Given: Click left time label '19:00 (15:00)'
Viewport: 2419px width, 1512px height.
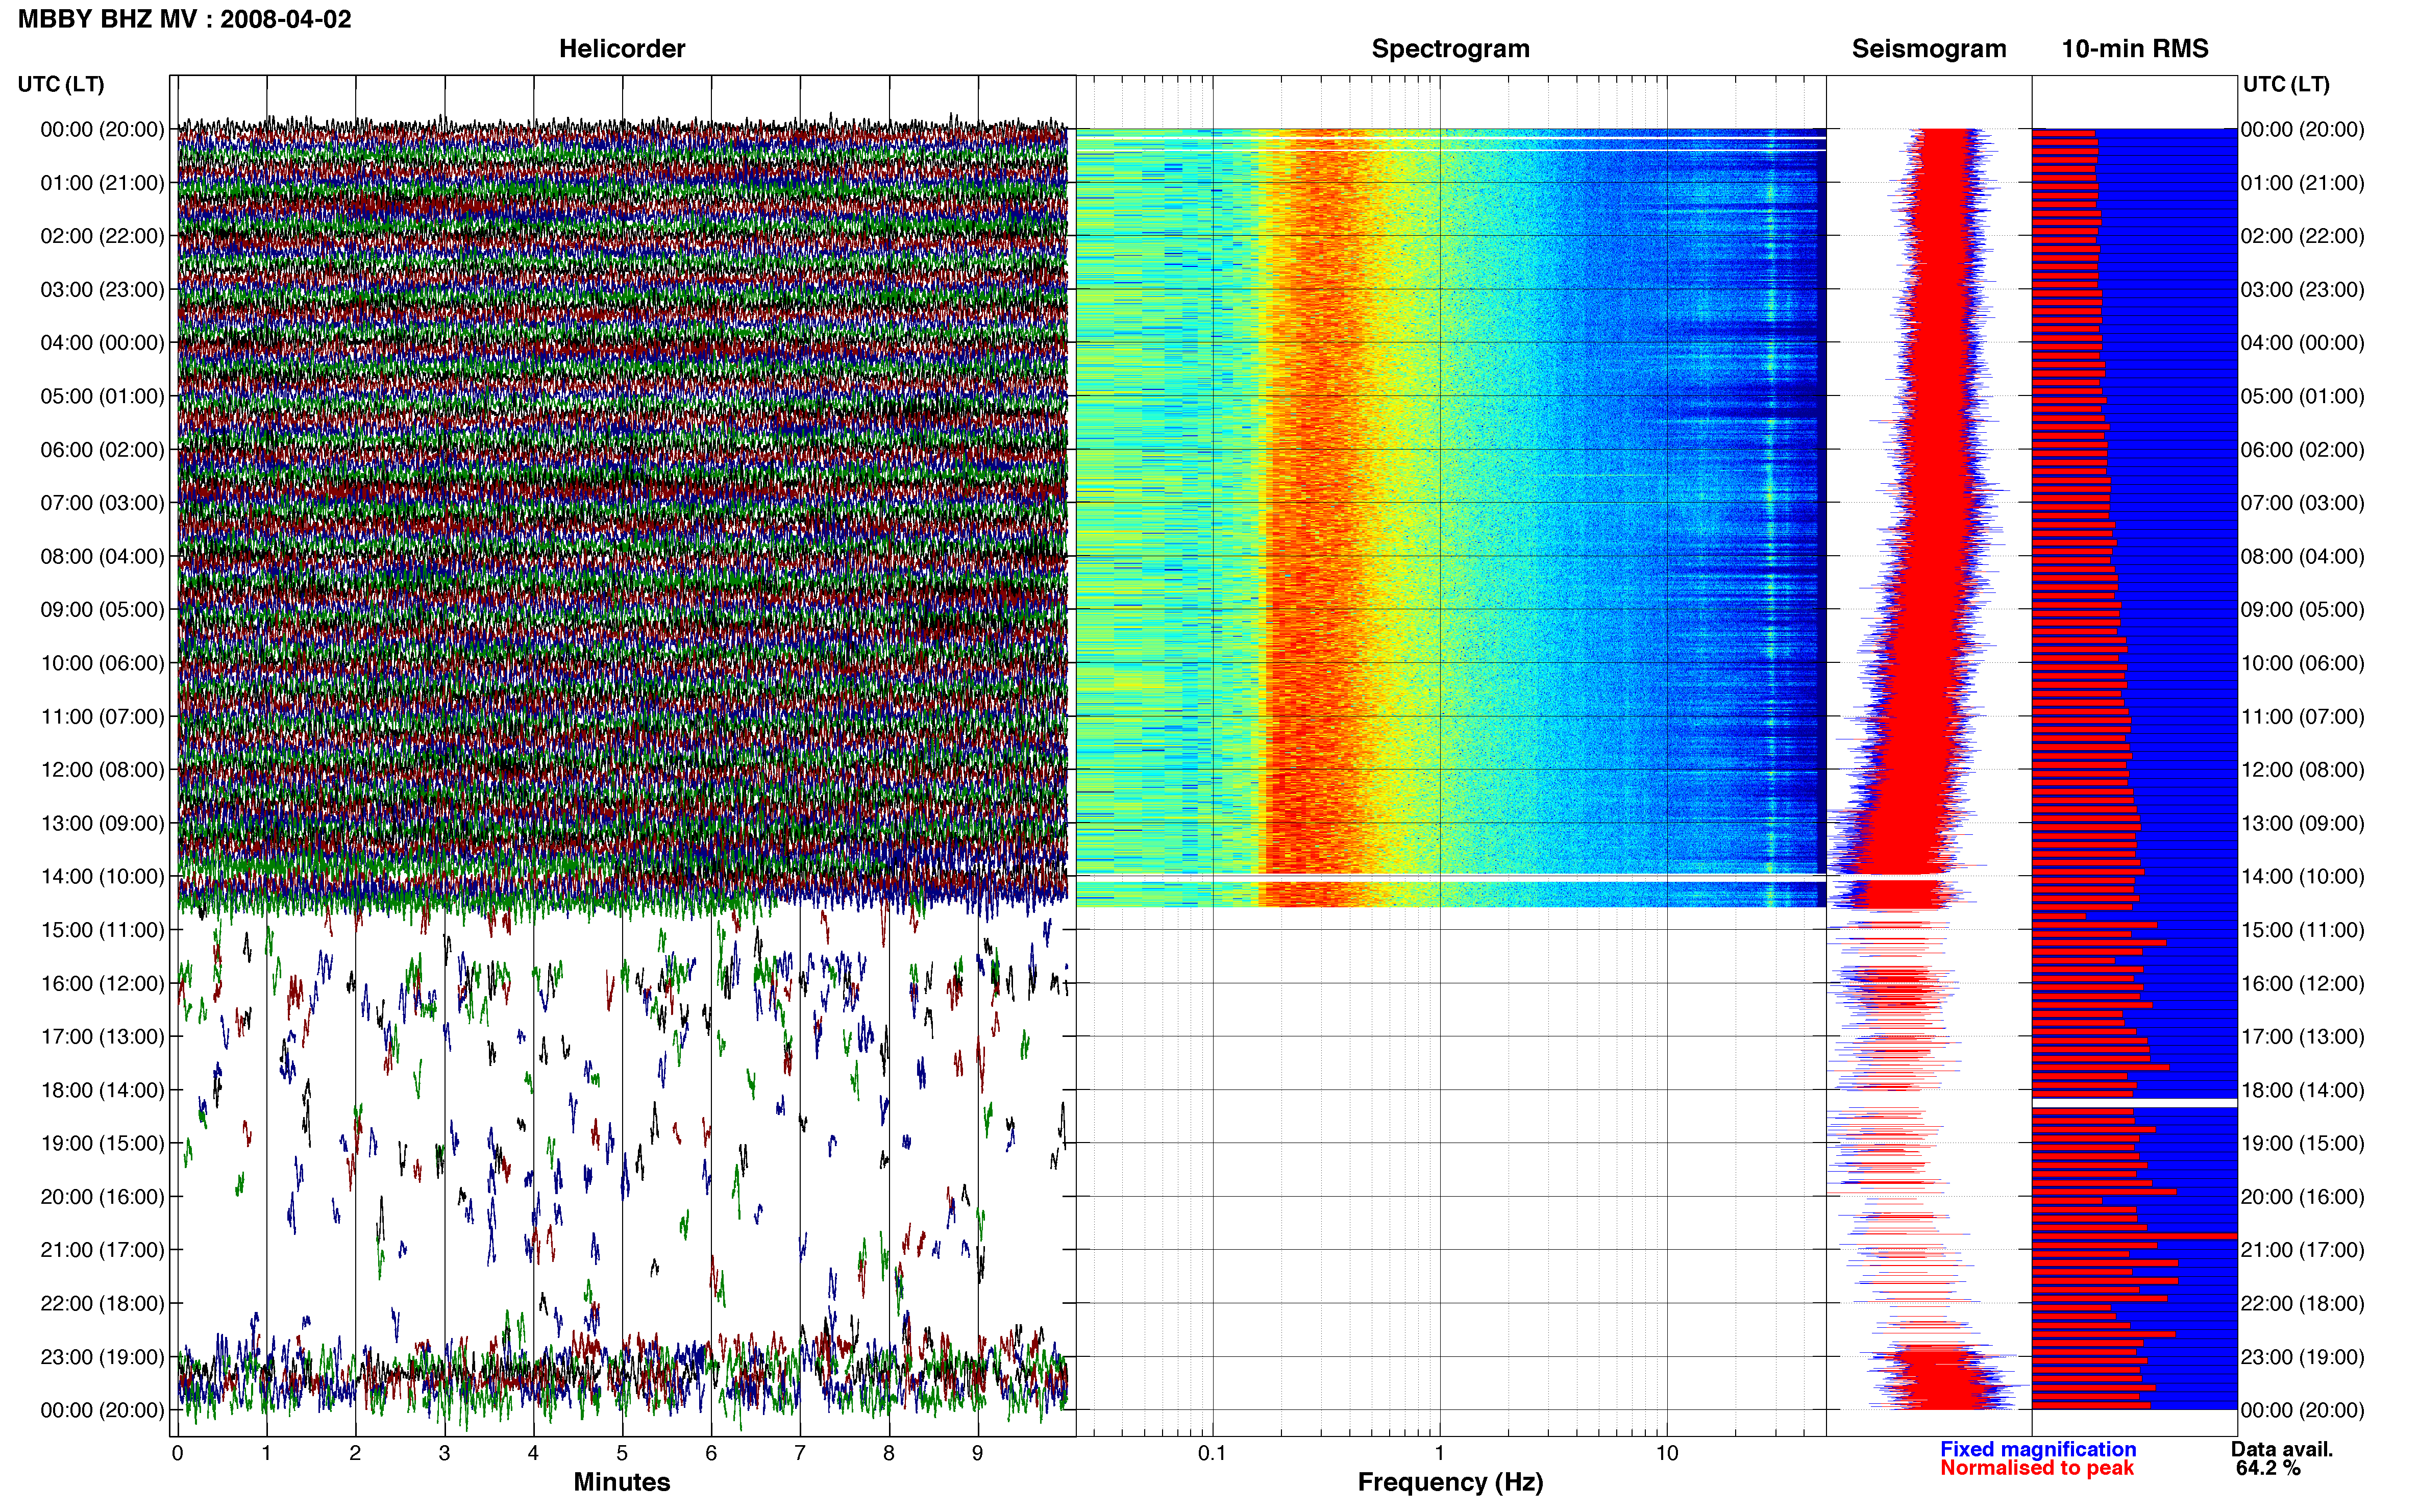Looking at the screenshot, I should pos(102,1144).
